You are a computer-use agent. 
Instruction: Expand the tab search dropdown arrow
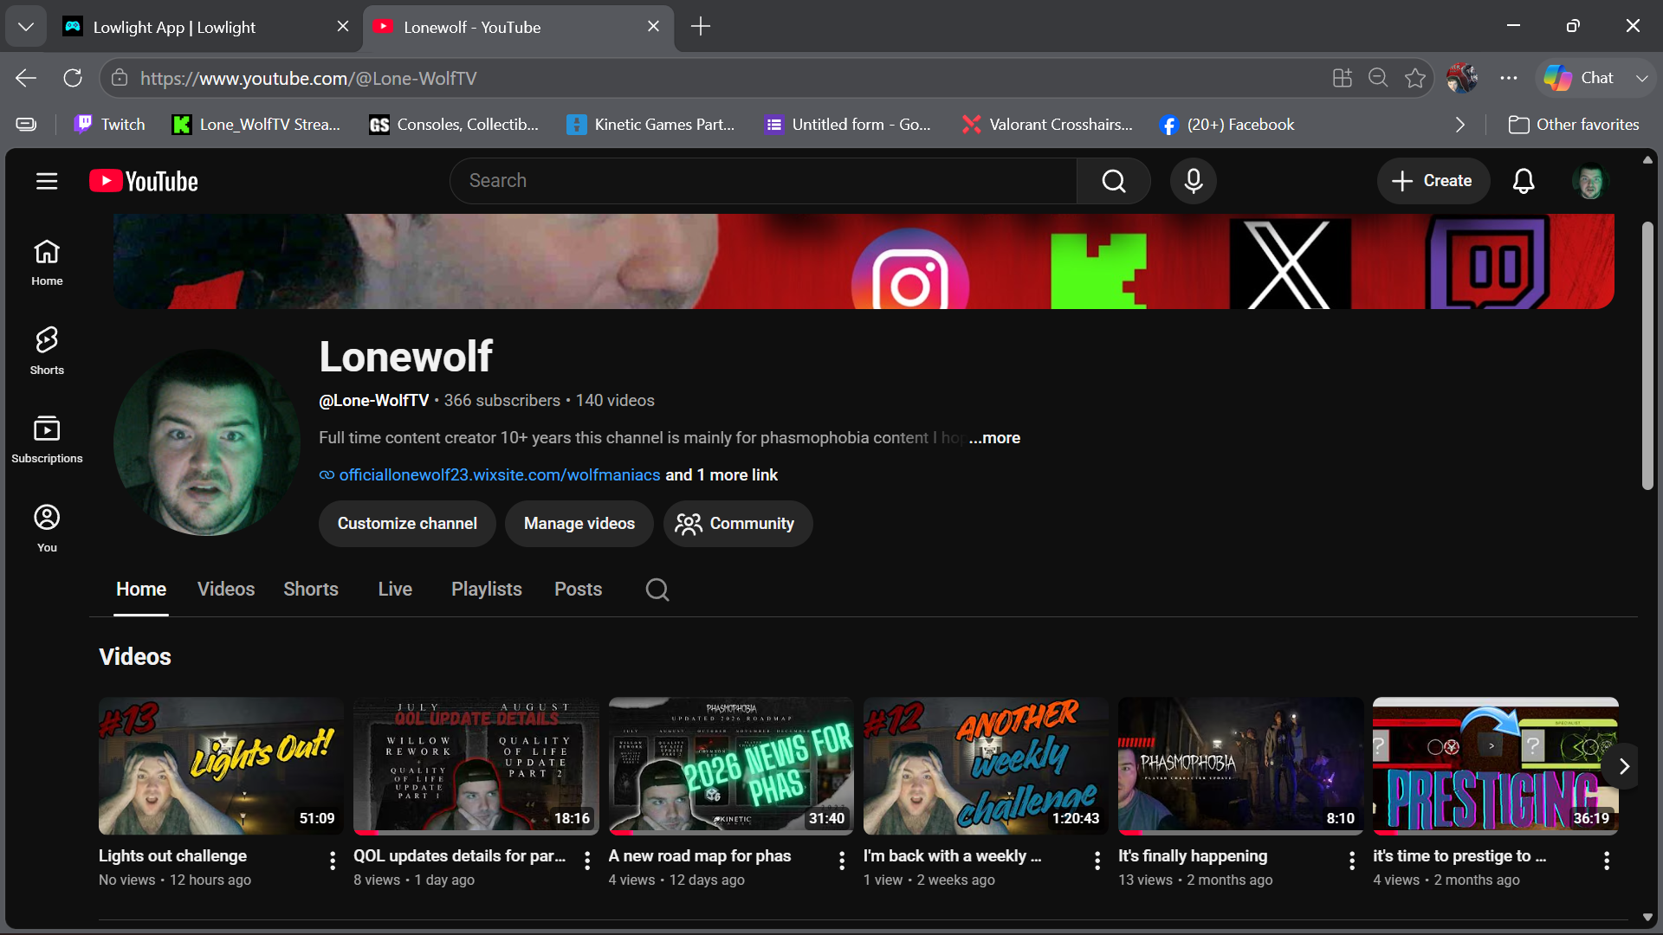[x=26, y=27]
